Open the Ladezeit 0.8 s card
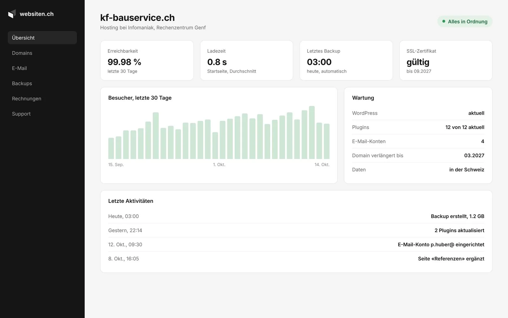 [246, 60]
